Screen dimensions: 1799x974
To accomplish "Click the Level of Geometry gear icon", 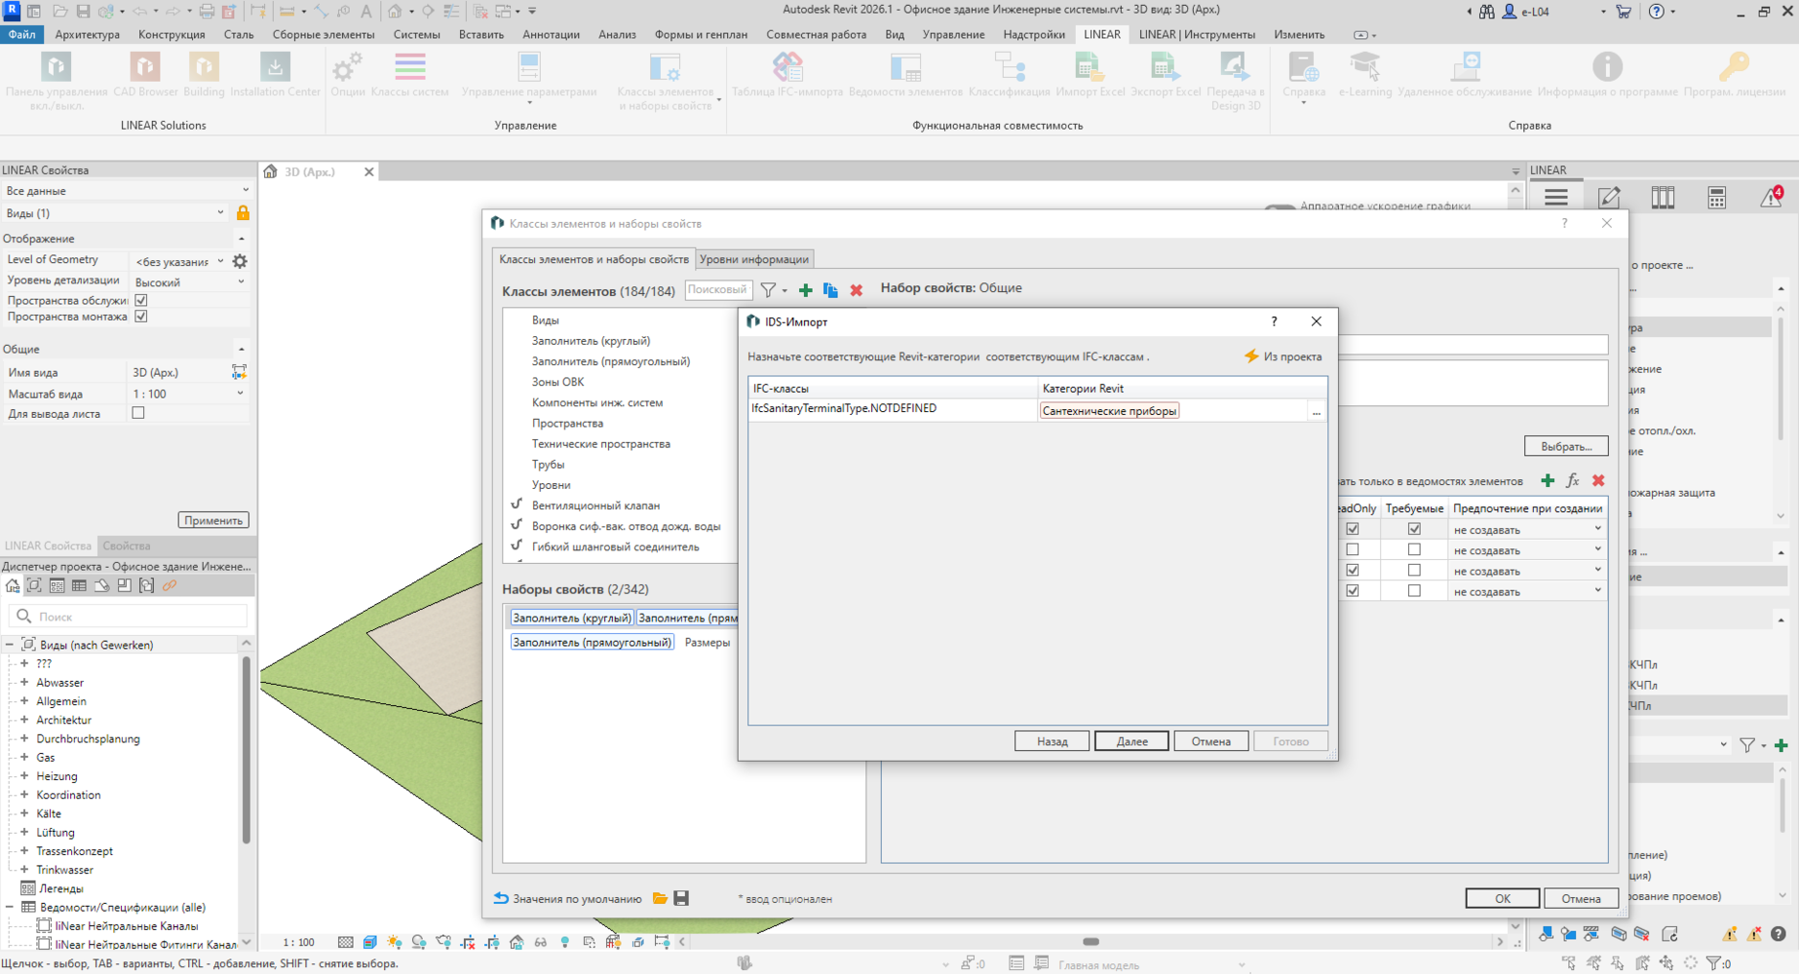I will (x=240, y=261).
